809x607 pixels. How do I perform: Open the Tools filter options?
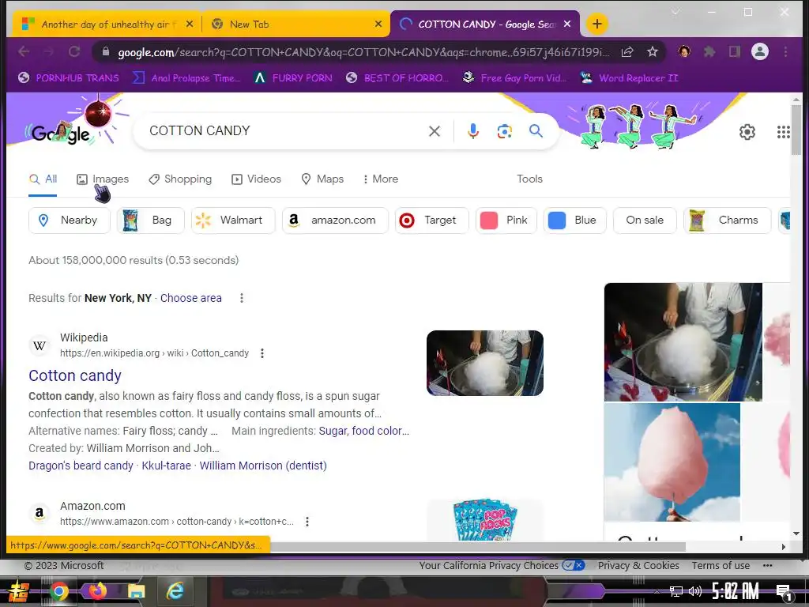tap(529, 179)
